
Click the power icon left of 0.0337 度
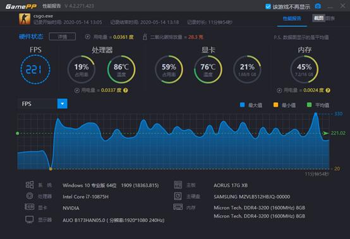coord(77,90)
